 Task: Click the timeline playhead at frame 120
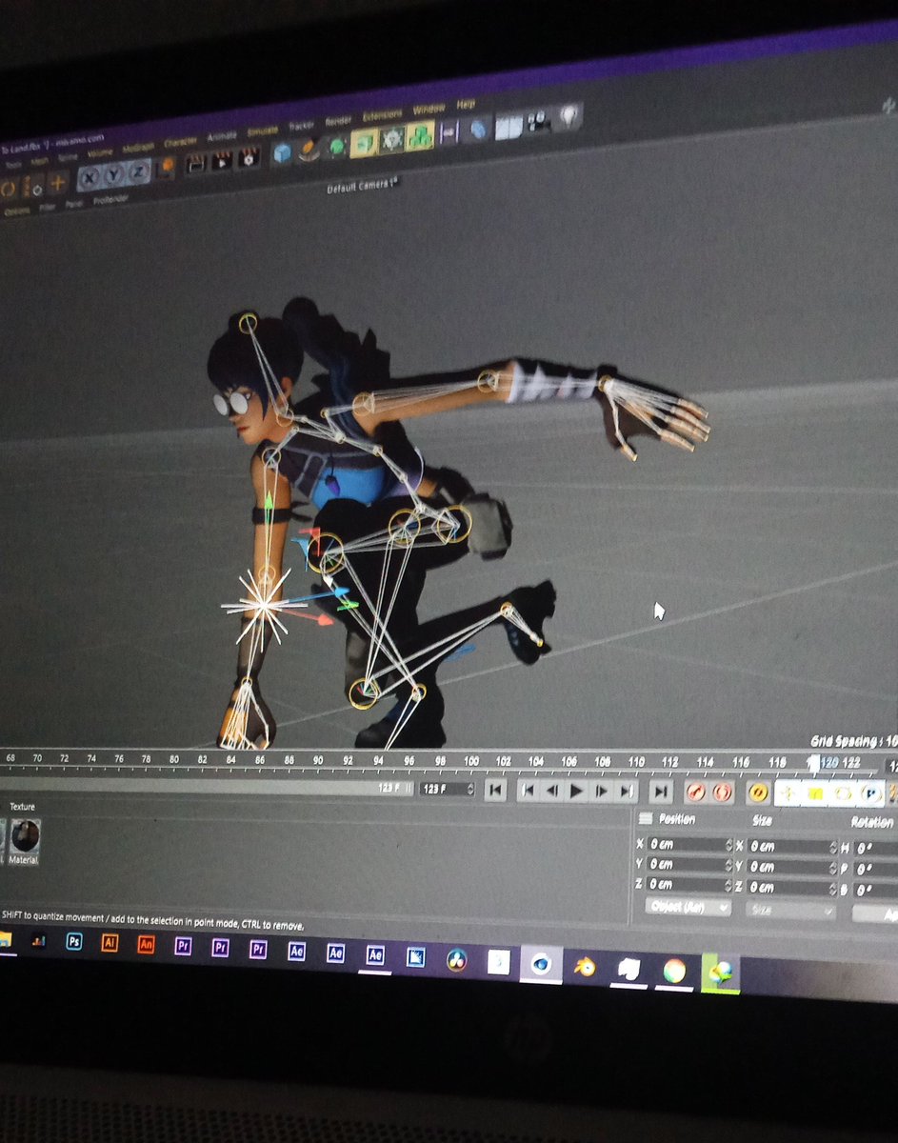[813, 762]
